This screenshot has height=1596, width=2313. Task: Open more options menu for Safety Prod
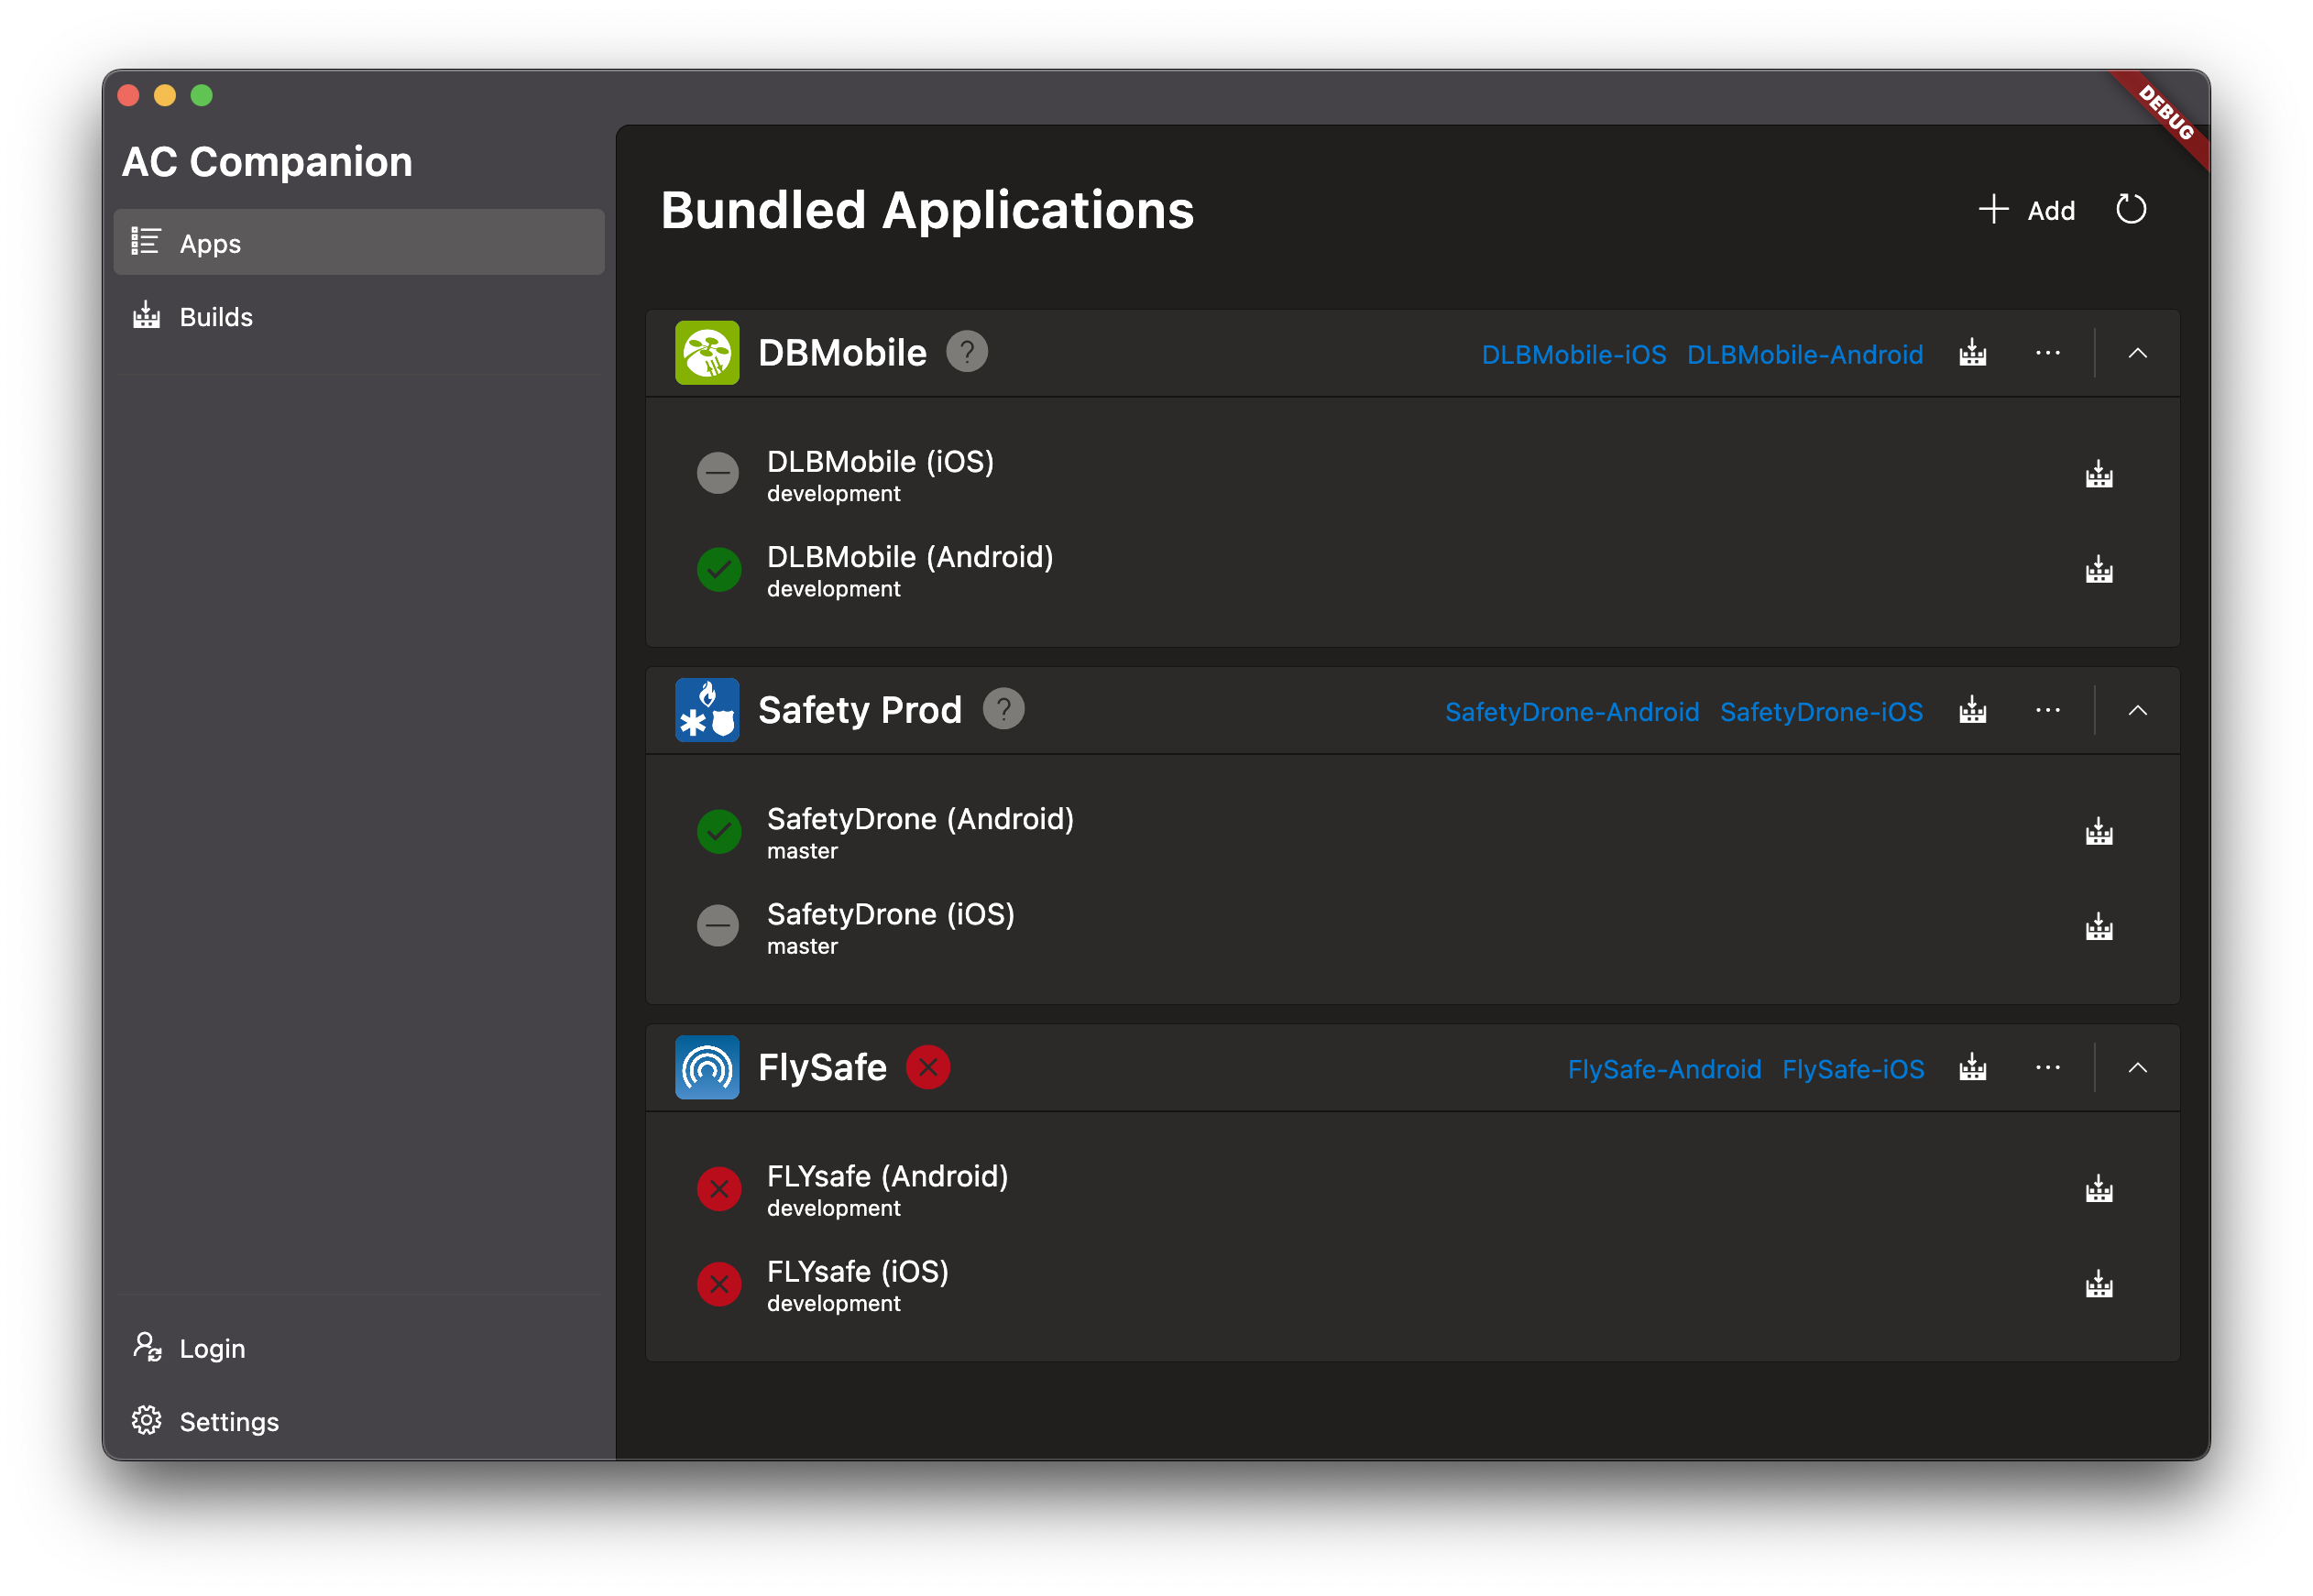click(2047, 710)
